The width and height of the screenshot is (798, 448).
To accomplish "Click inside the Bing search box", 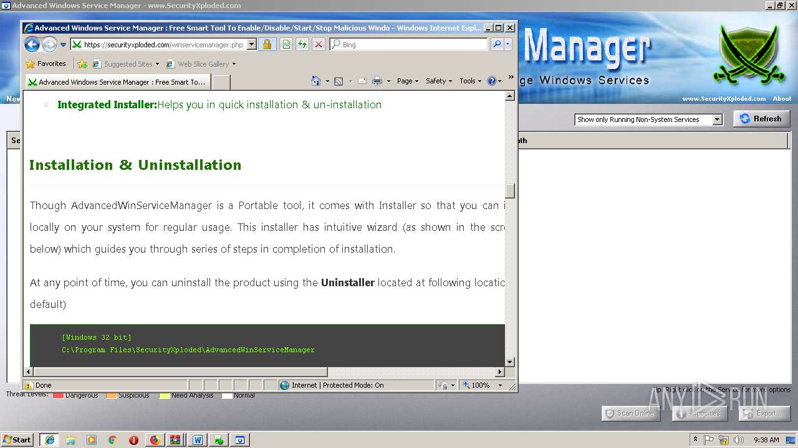I will (413, 45).
